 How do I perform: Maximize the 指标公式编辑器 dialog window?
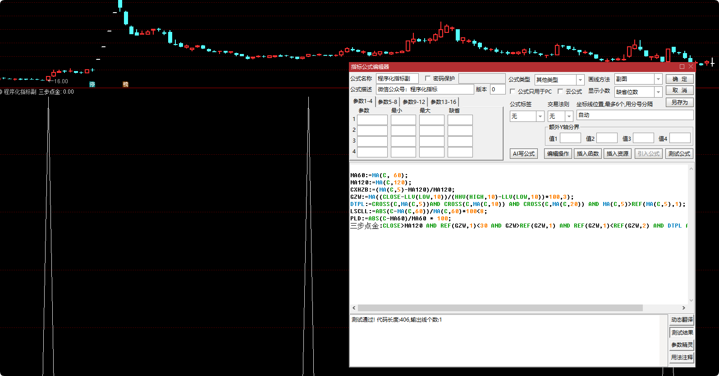point(682,67)
